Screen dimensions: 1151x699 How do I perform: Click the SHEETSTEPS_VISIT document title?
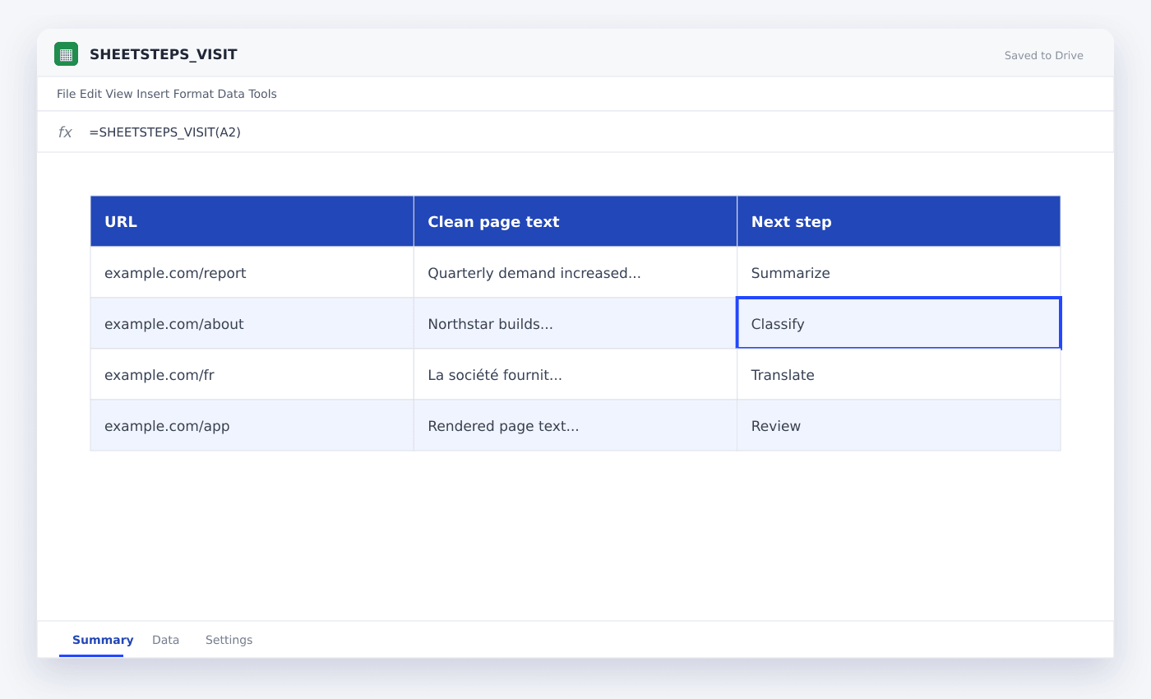tap(163, 55)
